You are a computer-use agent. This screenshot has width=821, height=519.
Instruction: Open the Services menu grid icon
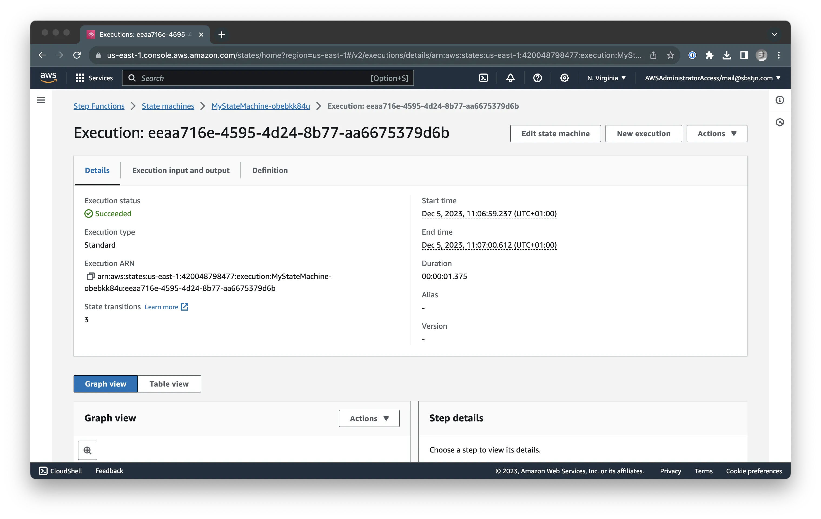tap(80, 78)
